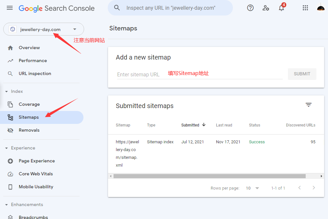328x219 pixels.
Task: Click the SUBMIT sitemap button
Action: click(302, 74)
